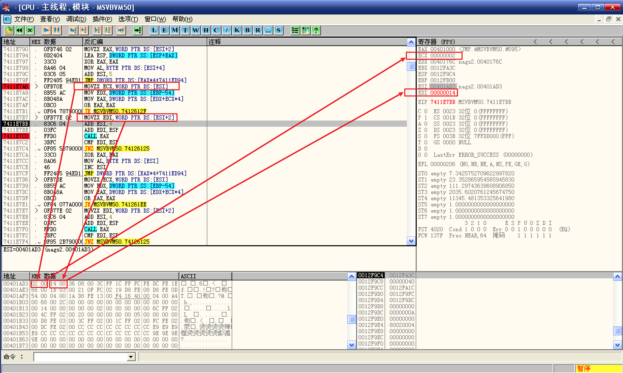Open Memory map window with M button
623x373 pixels.
coord(175,30)
